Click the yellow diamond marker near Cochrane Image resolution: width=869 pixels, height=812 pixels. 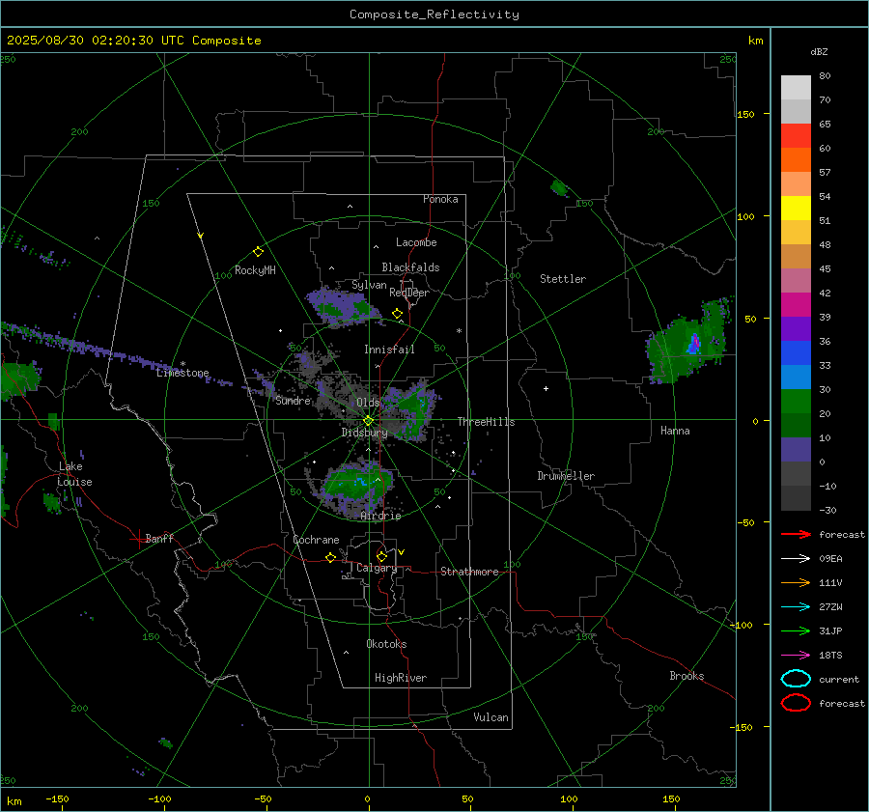330,557
